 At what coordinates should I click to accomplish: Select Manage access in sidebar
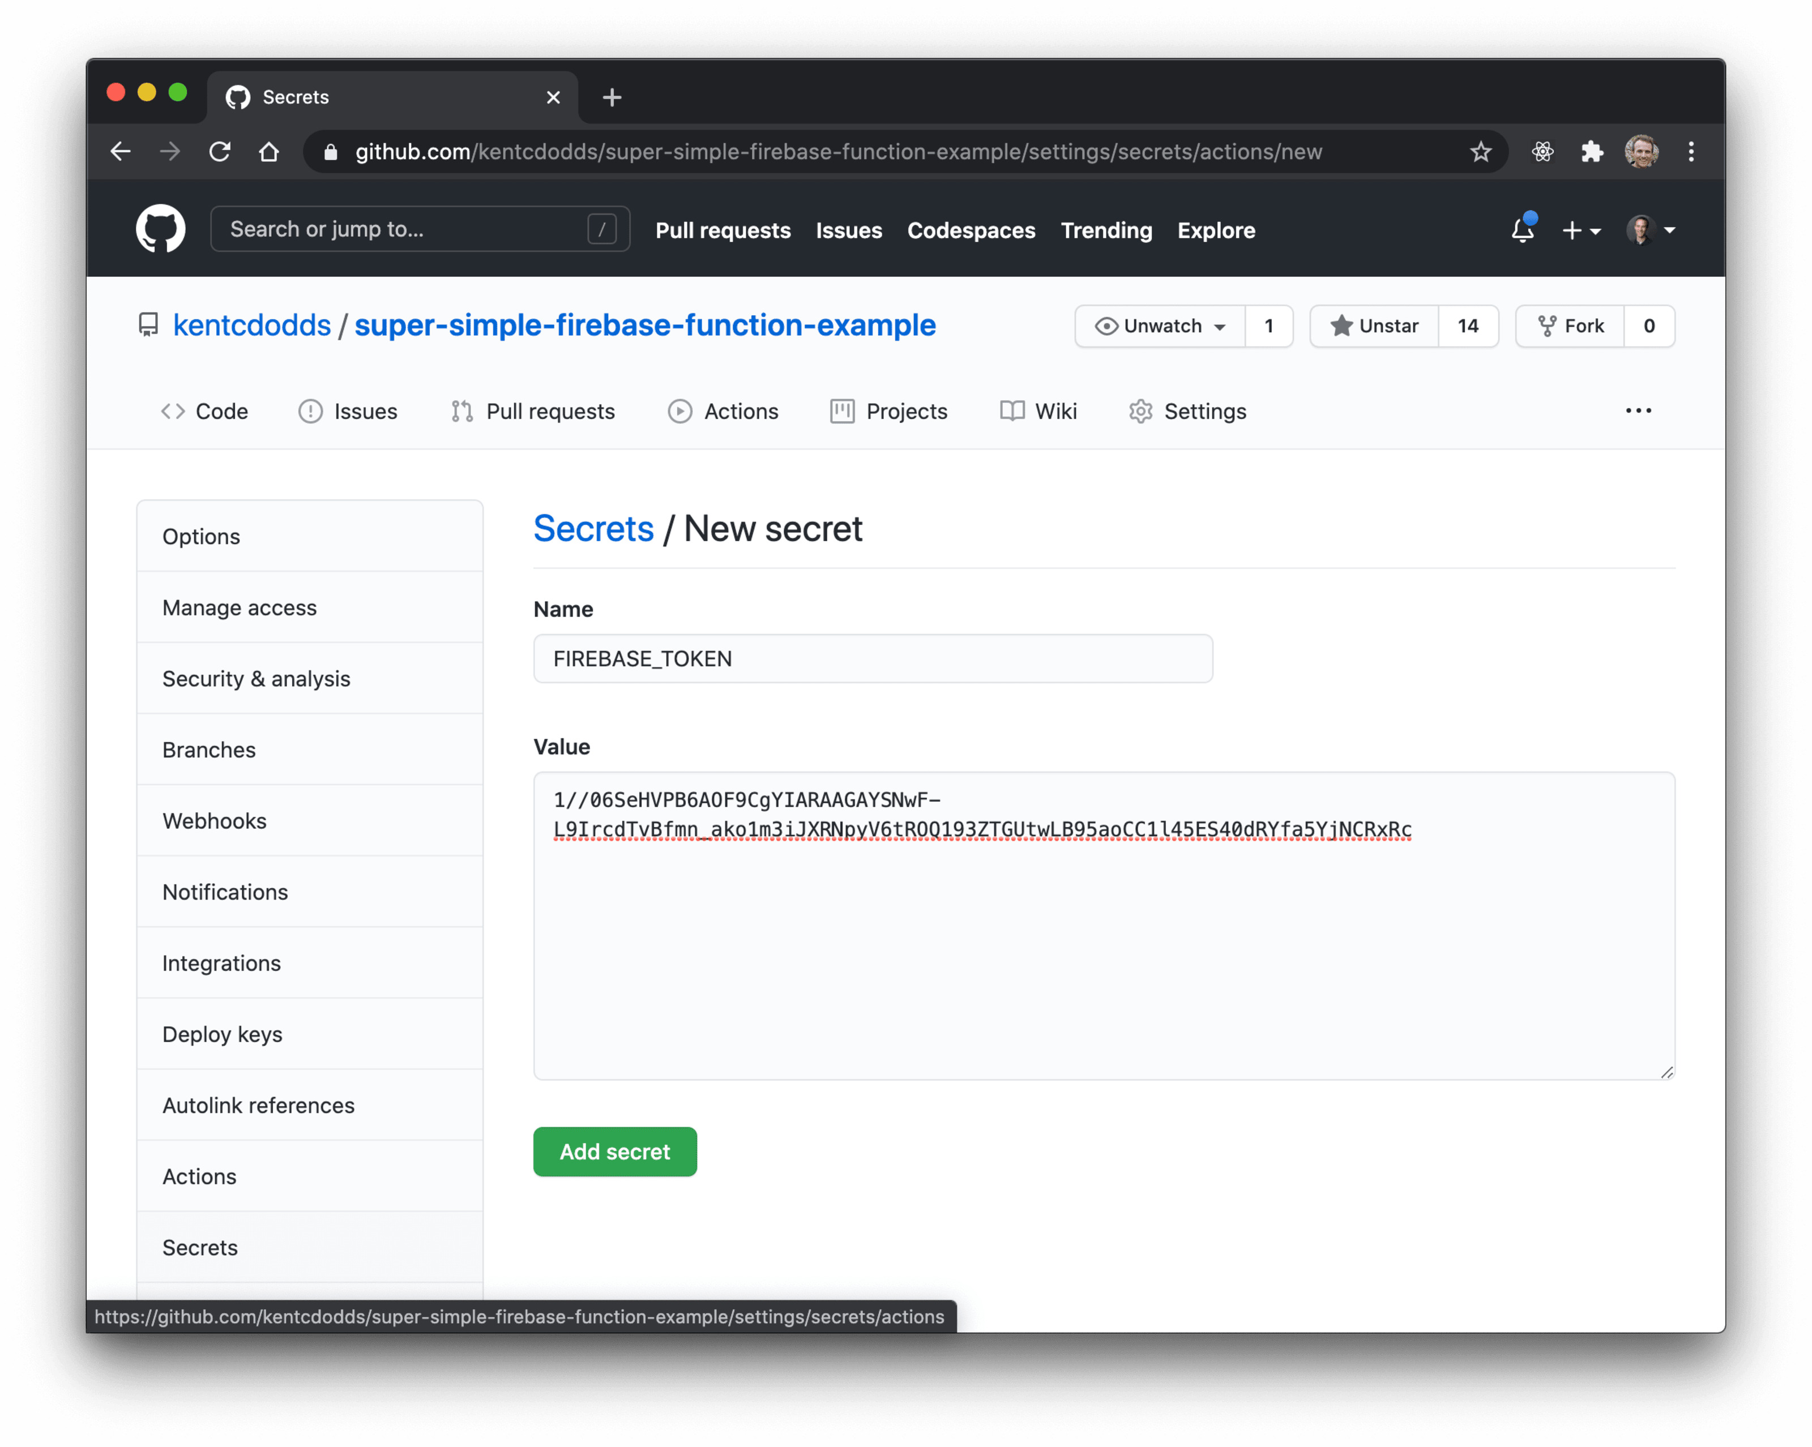pos(310,607)
